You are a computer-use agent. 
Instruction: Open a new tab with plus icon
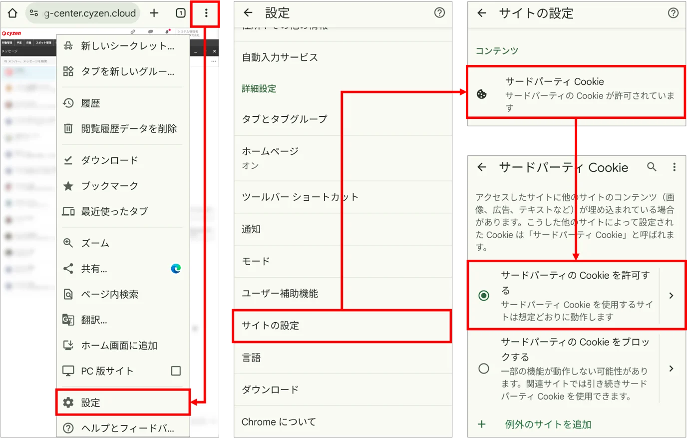tap(154, 13)
